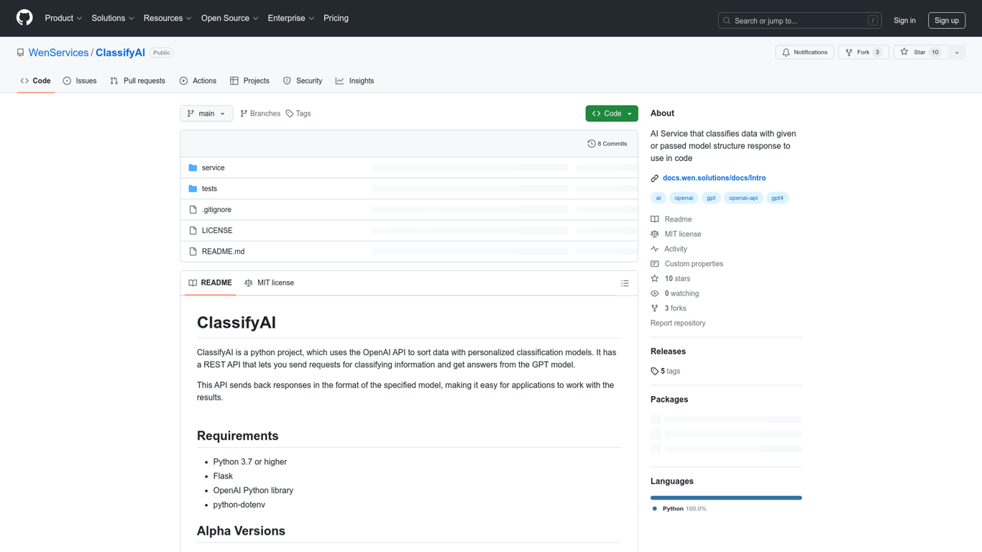Open the 5 tags releases link
Viewport: 982px width, 552px height.
(665, 371)
